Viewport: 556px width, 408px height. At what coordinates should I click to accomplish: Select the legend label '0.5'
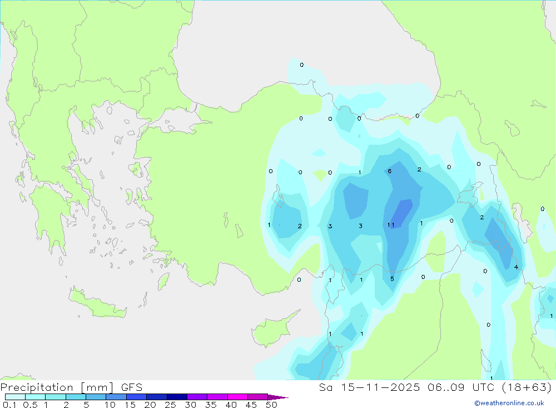point(30,405)
